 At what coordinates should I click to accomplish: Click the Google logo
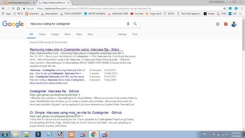pyautogui.click(x=13, y=24)
